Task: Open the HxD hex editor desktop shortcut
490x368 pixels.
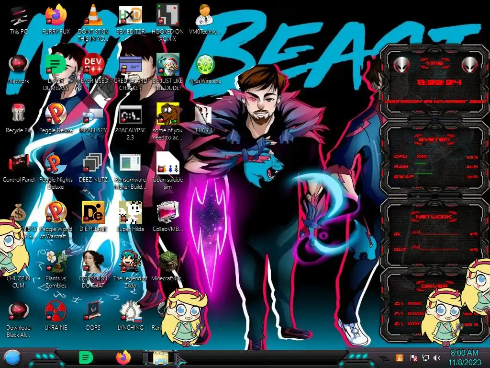Action: coord(130,19)
